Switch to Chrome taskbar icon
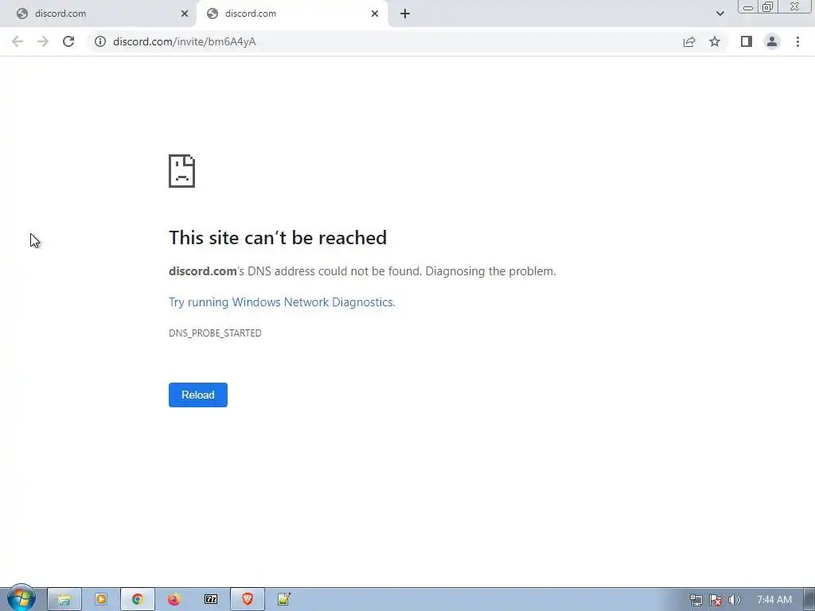The height and width of the screenshot is (611, 815). tap(137, 600)
